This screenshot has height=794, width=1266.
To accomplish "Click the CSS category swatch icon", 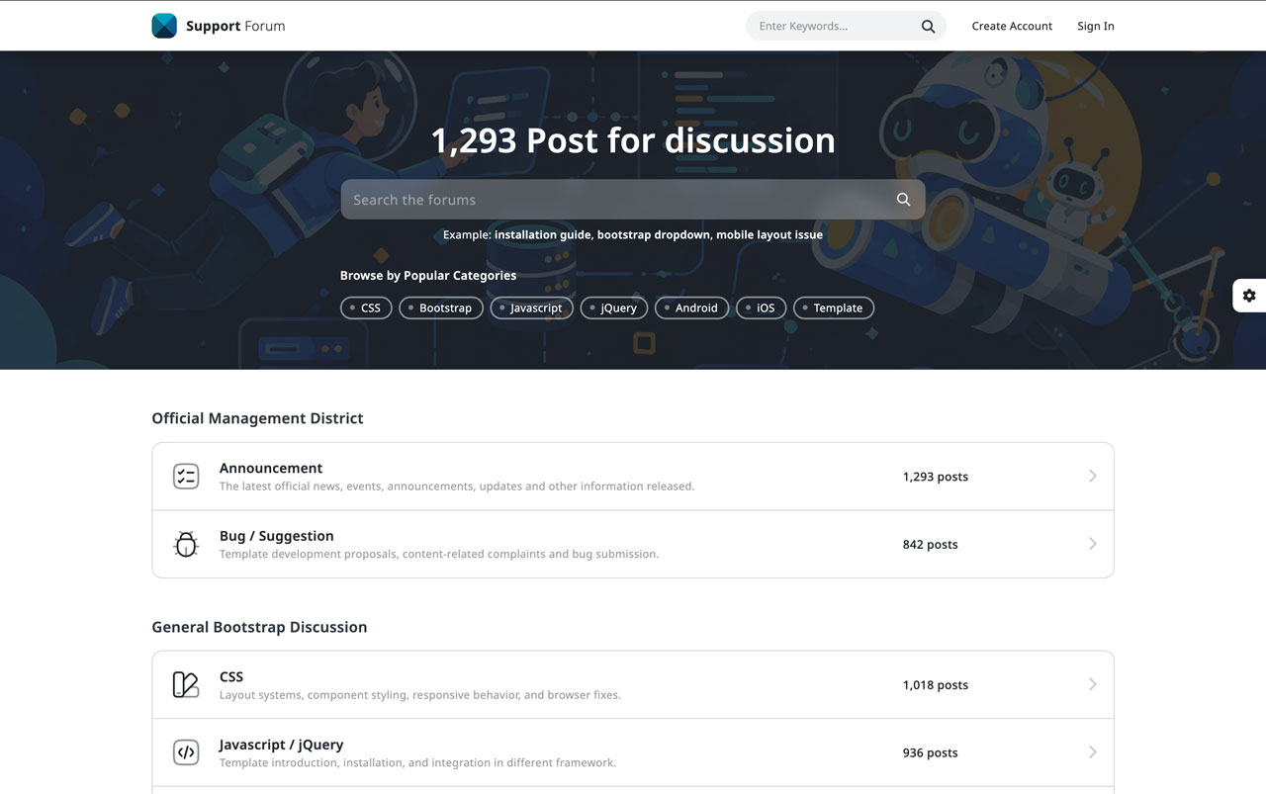I will coord(186,684).
